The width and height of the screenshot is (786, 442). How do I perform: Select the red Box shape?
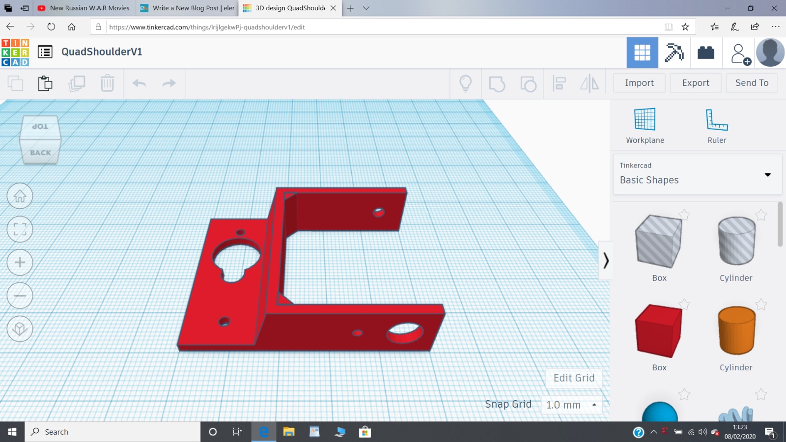(659, 331)
